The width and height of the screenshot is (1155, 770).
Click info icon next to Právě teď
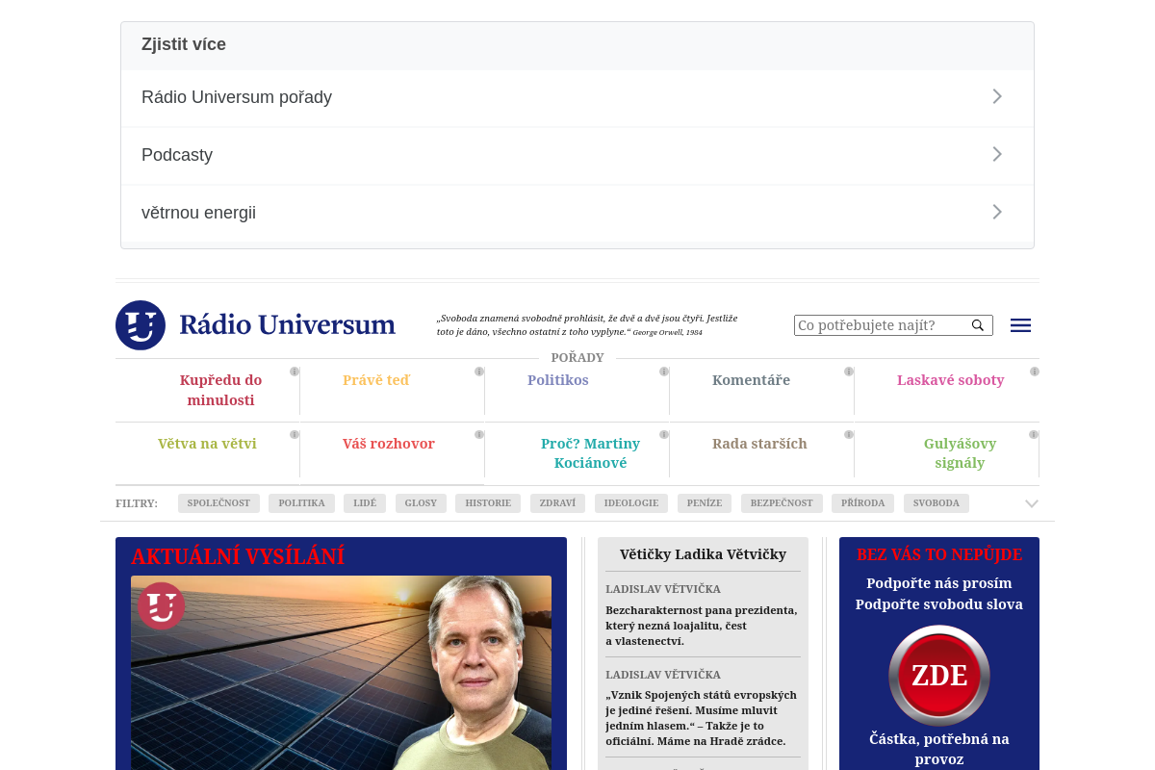tap(479, 371)
